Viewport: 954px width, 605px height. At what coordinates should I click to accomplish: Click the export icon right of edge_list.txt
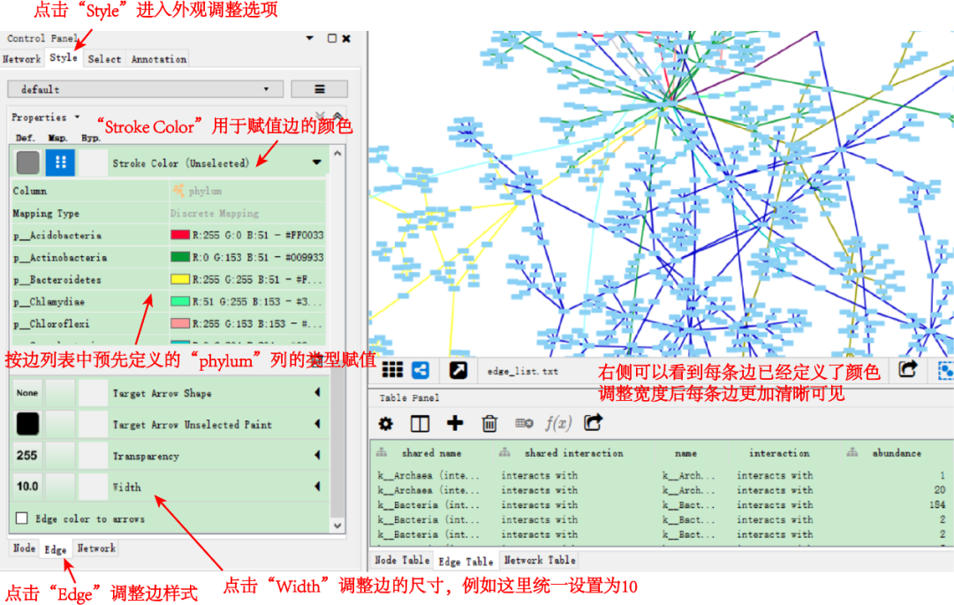907,369
